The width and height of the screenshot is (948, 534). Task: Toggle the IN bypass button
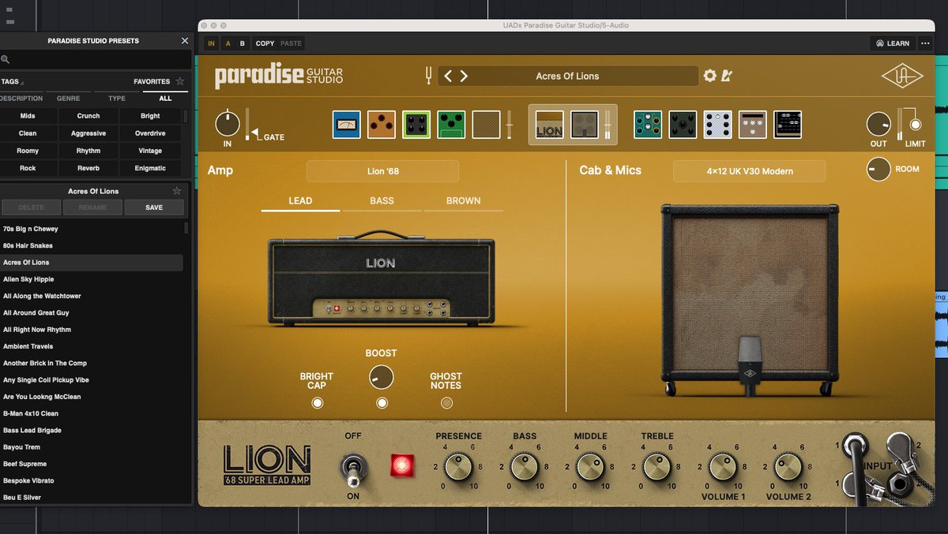[211, 43]
